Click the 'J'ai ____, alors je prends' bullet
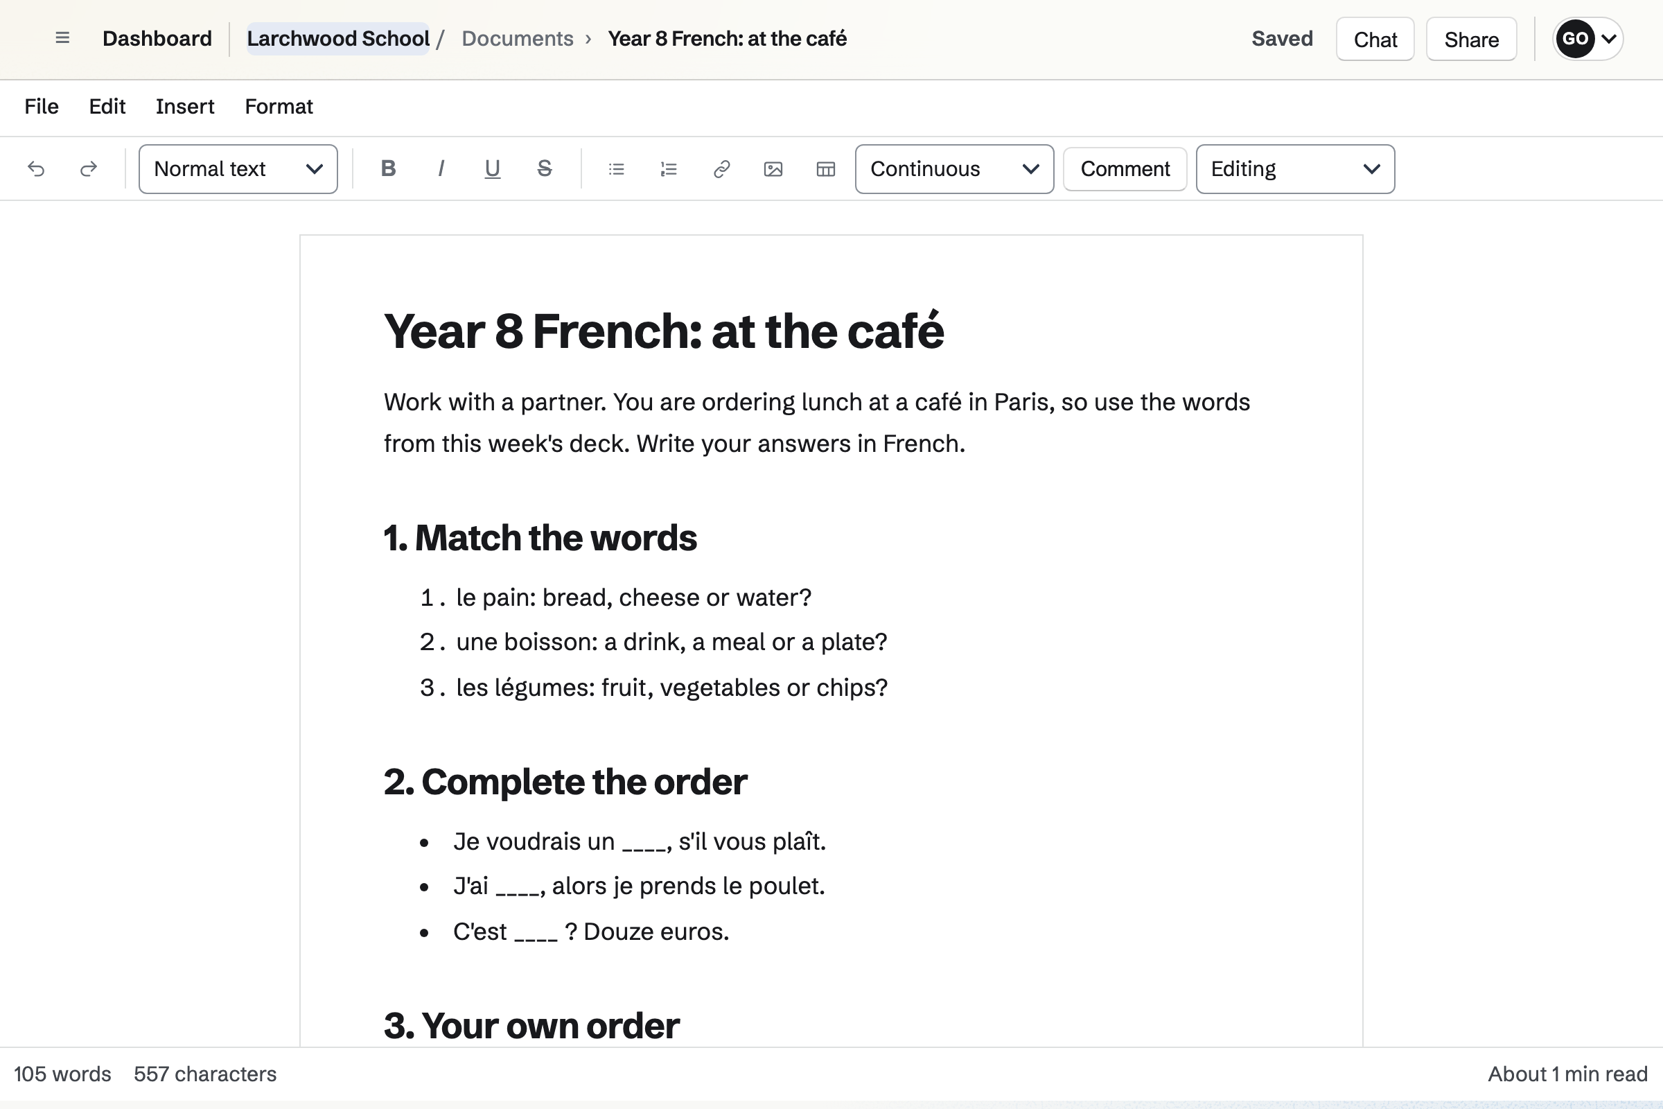 point(639,887)
